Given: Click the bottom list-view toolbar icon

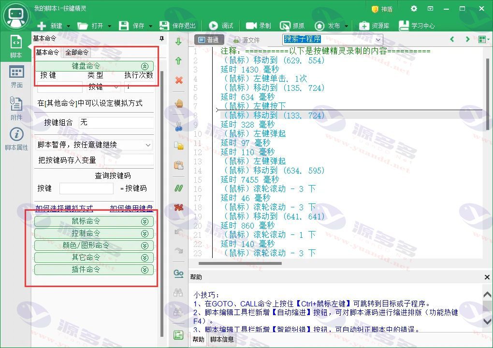Looking at the screenshot, I should click(178, 335).
